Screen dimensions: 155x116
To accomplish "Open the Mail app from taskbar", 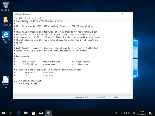I will tap(41, 113).
